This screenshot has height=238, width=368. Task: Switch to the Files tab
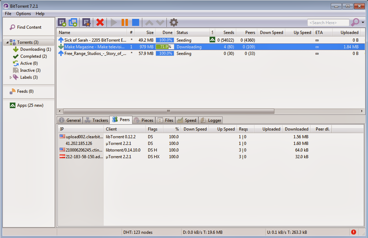(165, 120)
